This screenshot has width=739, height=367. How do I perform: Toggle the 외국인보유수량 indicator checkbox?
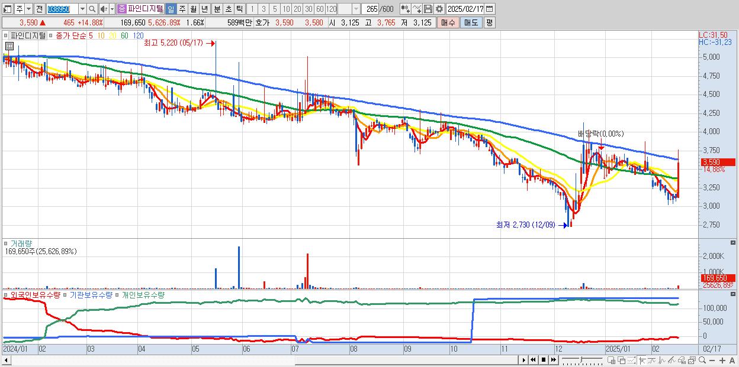tap(6, 294)
